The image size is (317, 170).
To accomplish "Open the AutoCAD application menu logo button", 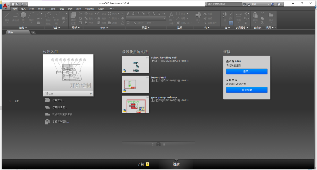I will pyautogui.click(x=5, y=5).
